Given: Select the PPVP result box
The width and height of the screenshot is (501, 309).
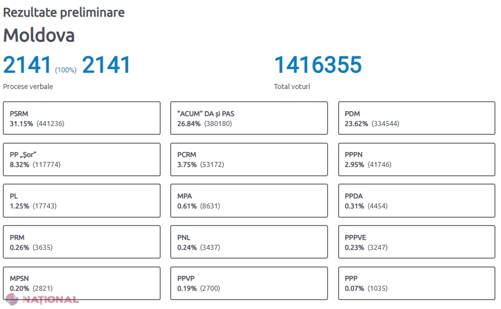Looking at the screenshot, I should (249, 284).
